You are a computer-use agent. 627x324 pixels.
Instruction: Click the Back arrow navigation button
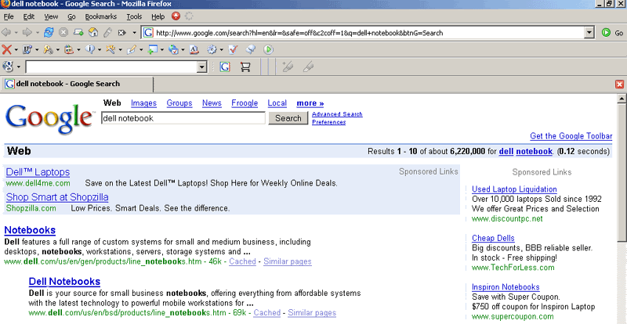coord(6,33)
